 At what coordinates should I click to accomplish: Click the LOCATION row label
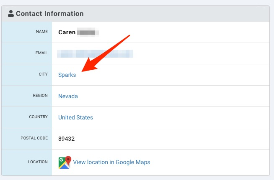38,162
